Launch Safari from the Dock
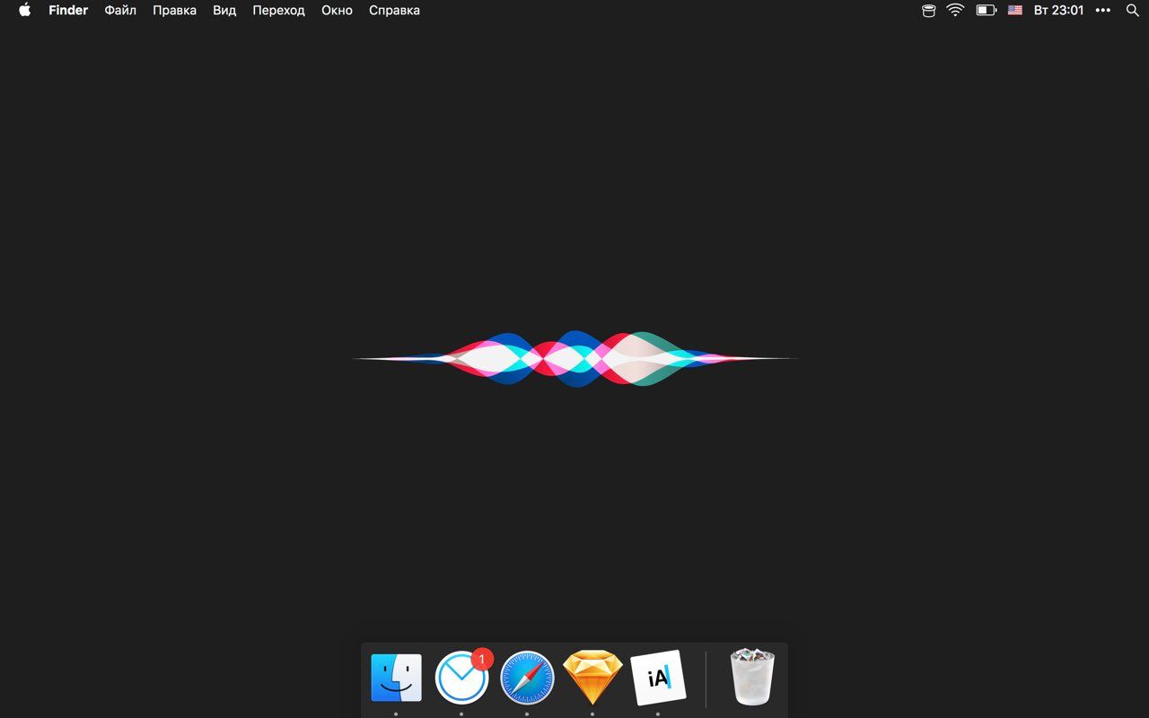The width and height of the screenshot is (1149, 718). (x=527, y=678)
